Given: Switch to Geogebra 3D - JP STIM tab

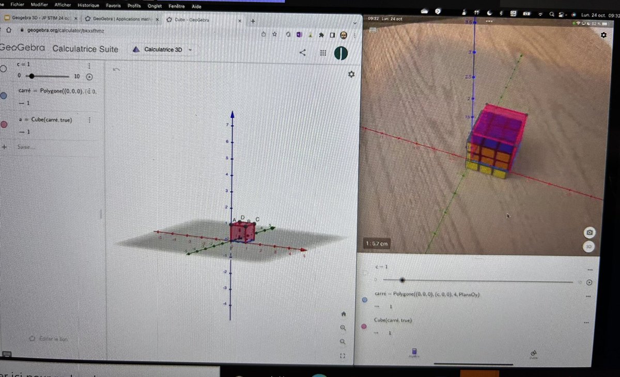Looking at the screenshot, I should tap(41, 18).
